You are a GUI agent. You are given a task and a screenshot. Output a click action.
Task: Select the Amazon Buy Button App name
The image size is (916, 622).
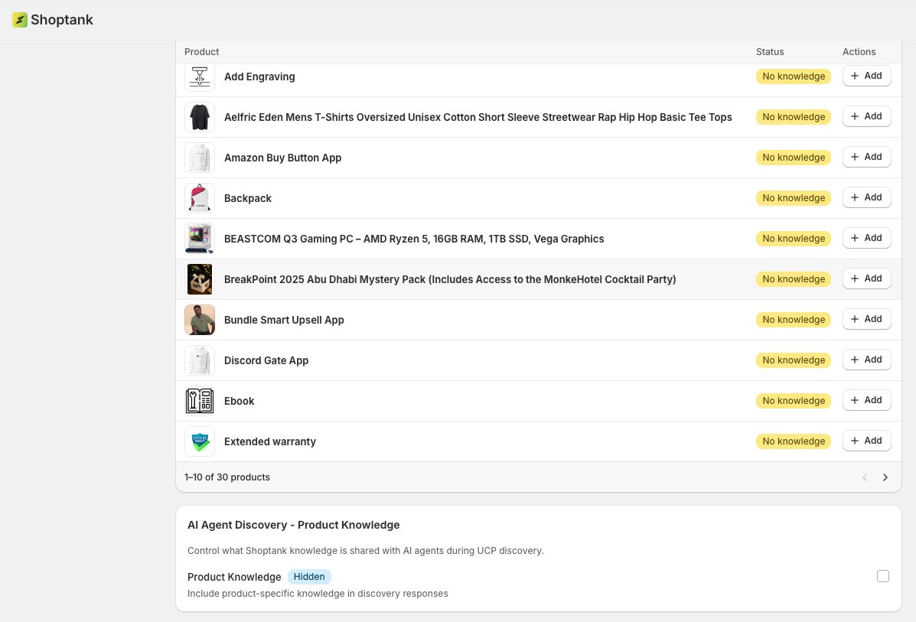(x=282, y=158)
